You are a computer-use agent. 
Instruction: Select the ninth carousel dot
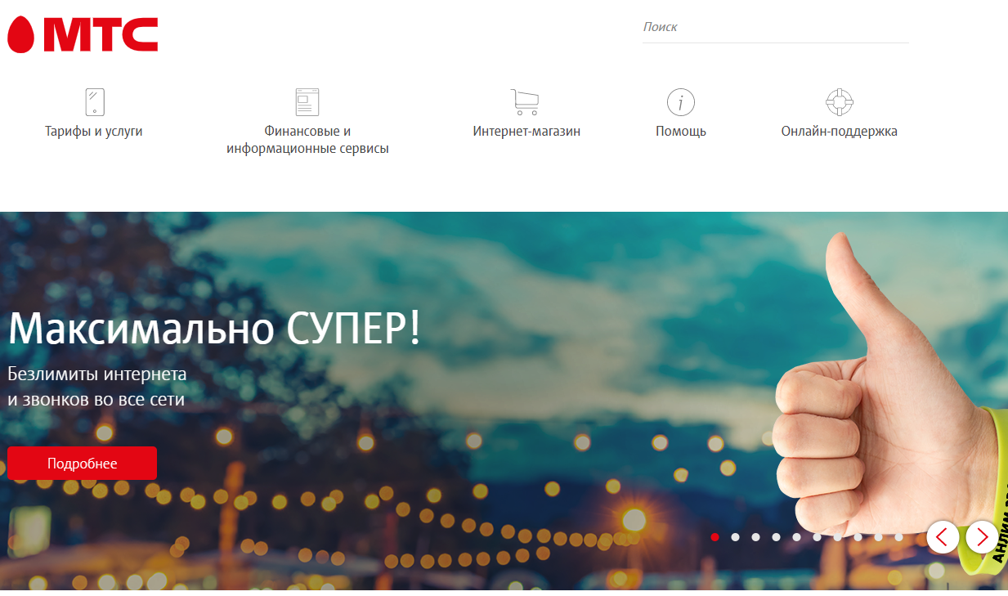pos(878,537)
